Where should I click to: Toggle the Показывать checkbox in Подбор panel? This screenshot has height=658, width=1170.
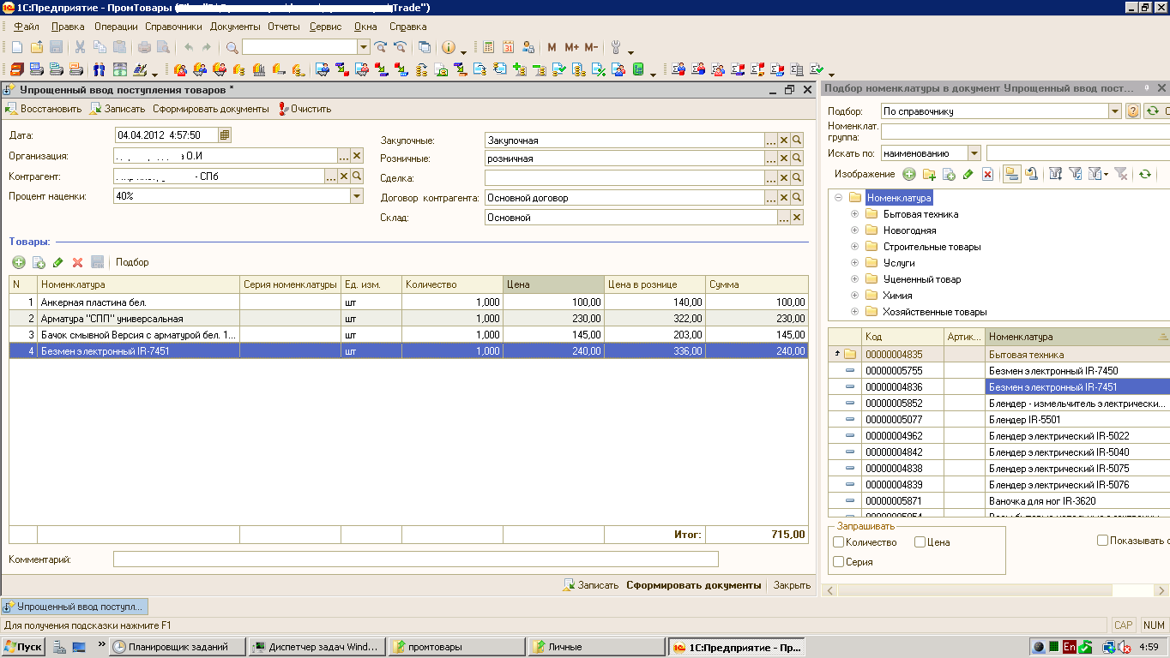[x=1103, y=541]
